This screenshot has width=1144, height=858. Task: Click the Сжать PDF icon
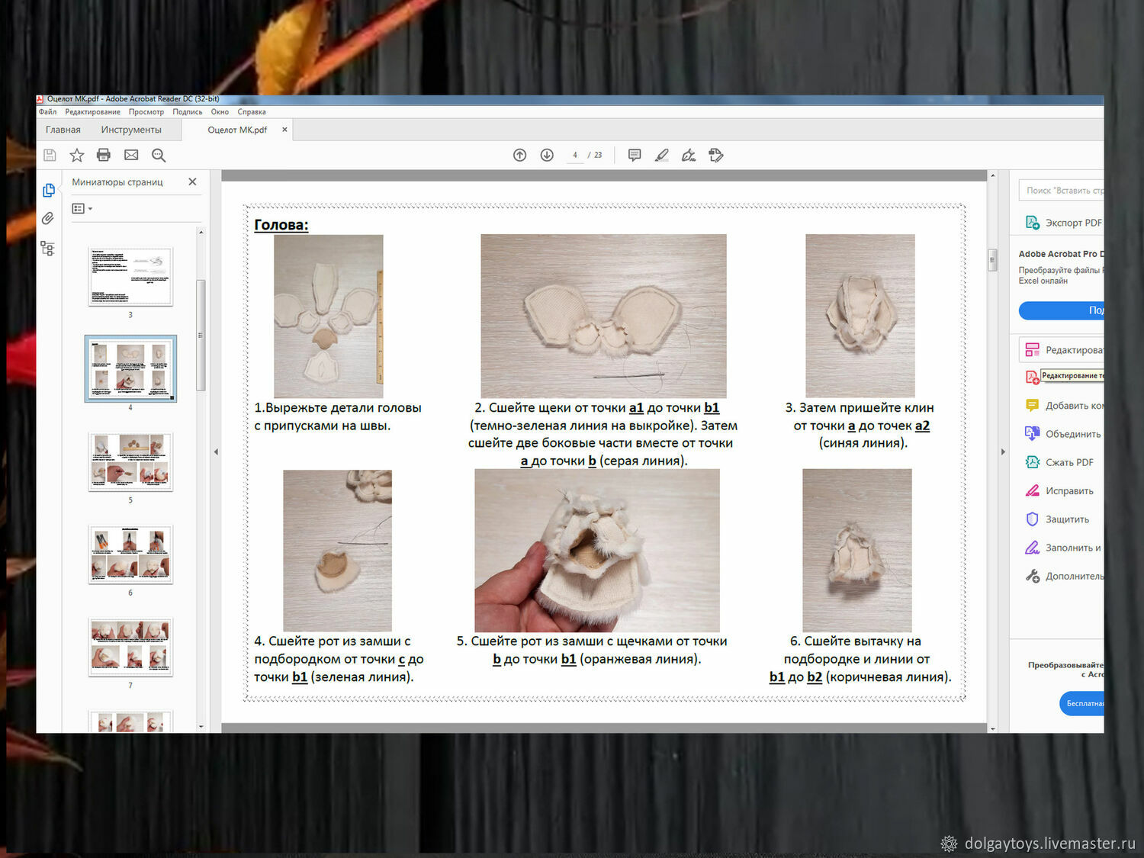point(1033,462)
